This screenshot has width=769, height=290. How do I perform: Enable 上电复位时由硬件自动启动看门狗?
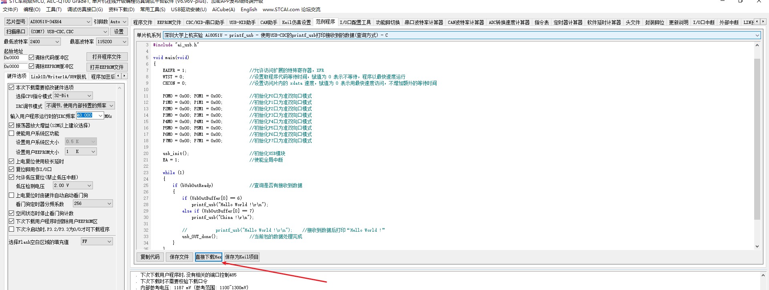click(12, 195)
